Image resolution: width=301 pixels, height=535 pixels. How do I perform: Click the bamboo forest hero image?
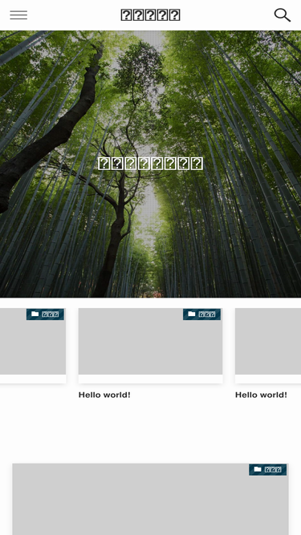click(151, 164)
